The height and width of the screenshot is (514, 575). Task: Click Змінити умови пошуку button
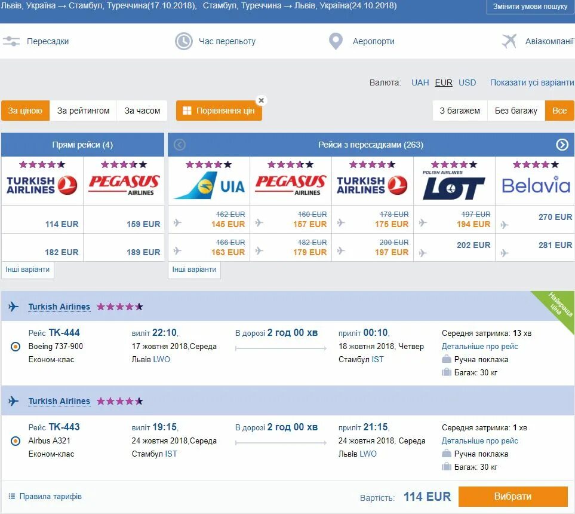click(530, 7)
